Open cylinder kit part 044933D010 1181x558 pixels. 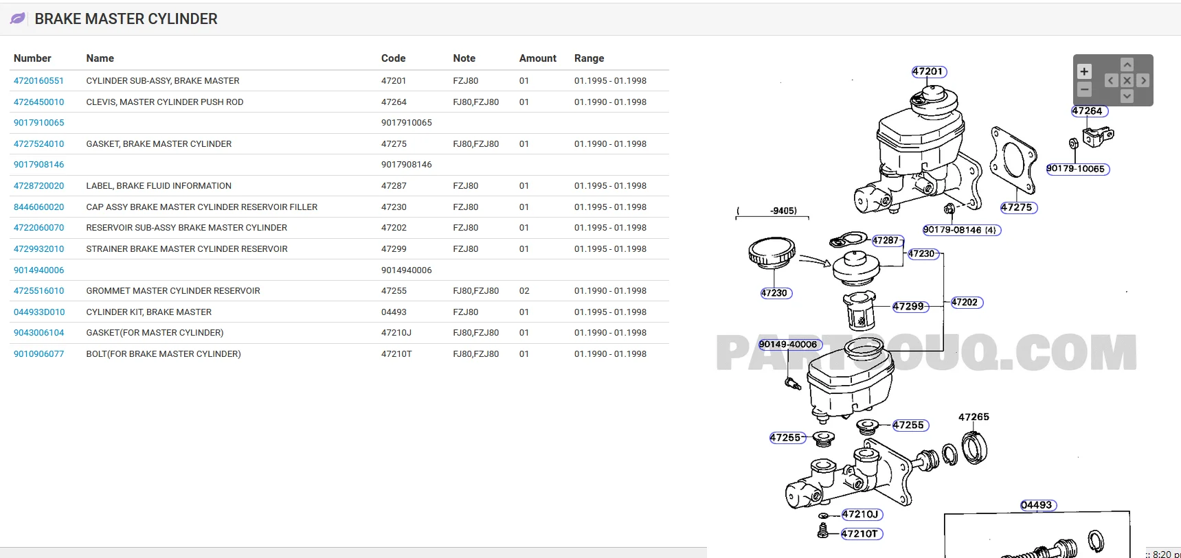pos(39,312)
